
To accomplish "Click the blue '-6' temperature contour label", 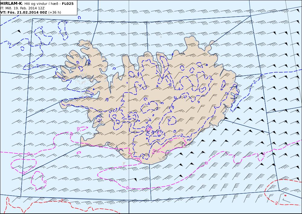I will click(x=169, y=85).
